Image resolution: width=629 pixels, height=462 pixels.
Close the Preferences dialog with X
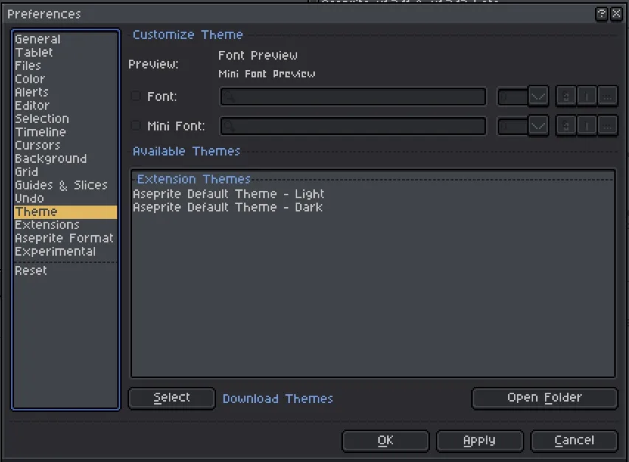click(616, 14)
